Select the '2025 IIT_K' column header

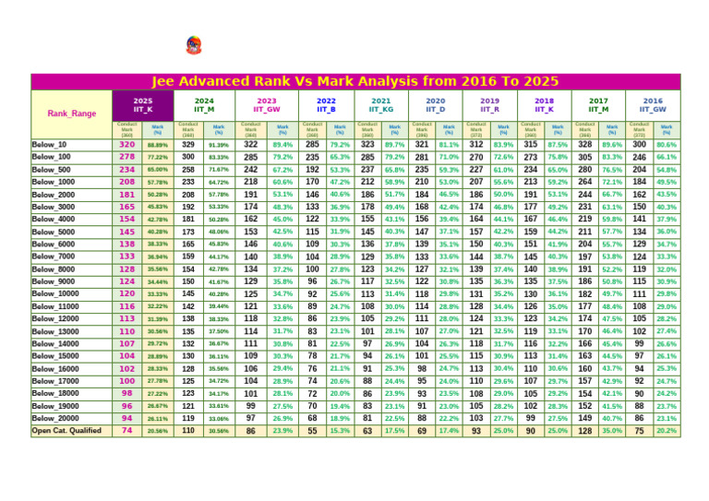(x=143, y=106)
